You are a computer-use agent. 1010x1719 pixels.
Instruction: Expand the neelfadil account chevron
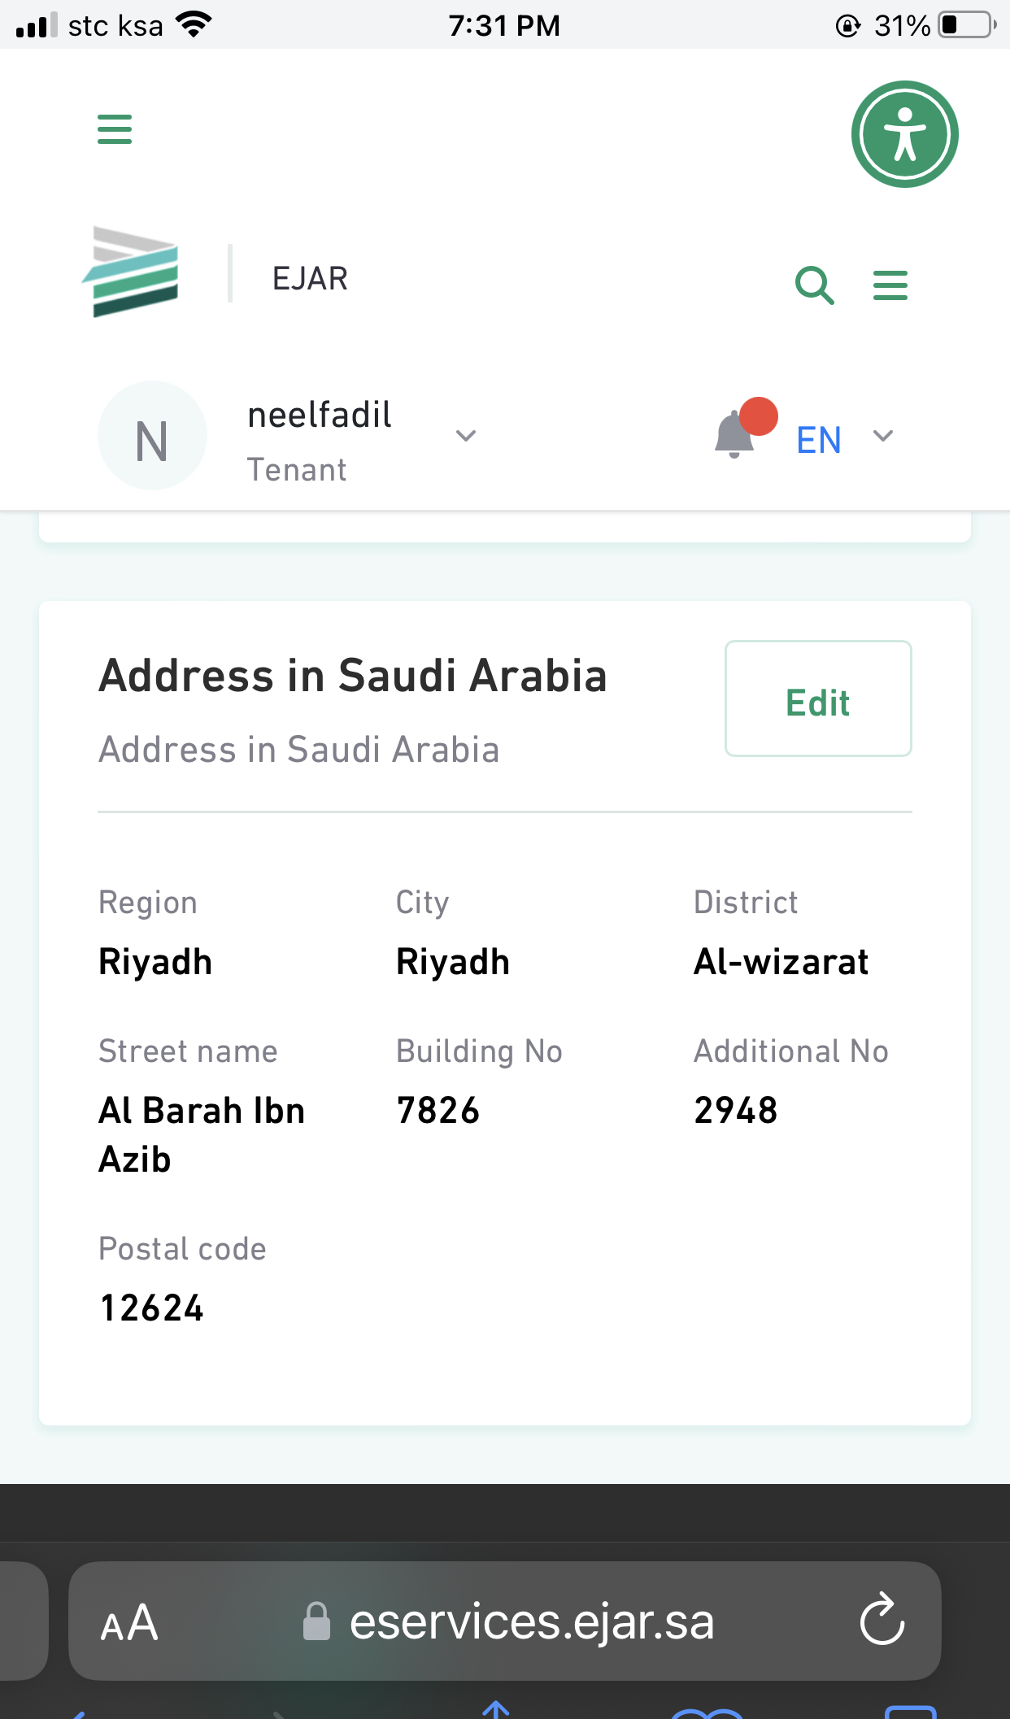tap(466, 436)
